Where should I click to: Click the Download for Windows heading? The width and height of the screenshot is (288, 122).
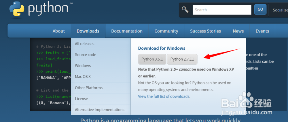point(162,48)
